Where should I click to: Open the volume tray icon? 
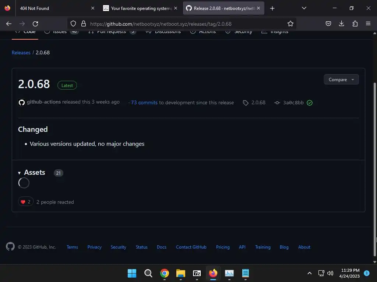[x=330, y=273]
